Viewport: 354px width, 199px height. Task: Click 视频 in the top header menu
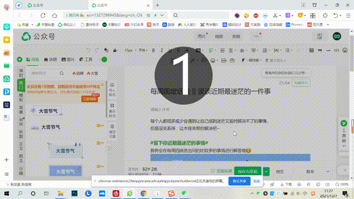pyautogui.click(x=219, y=36)
